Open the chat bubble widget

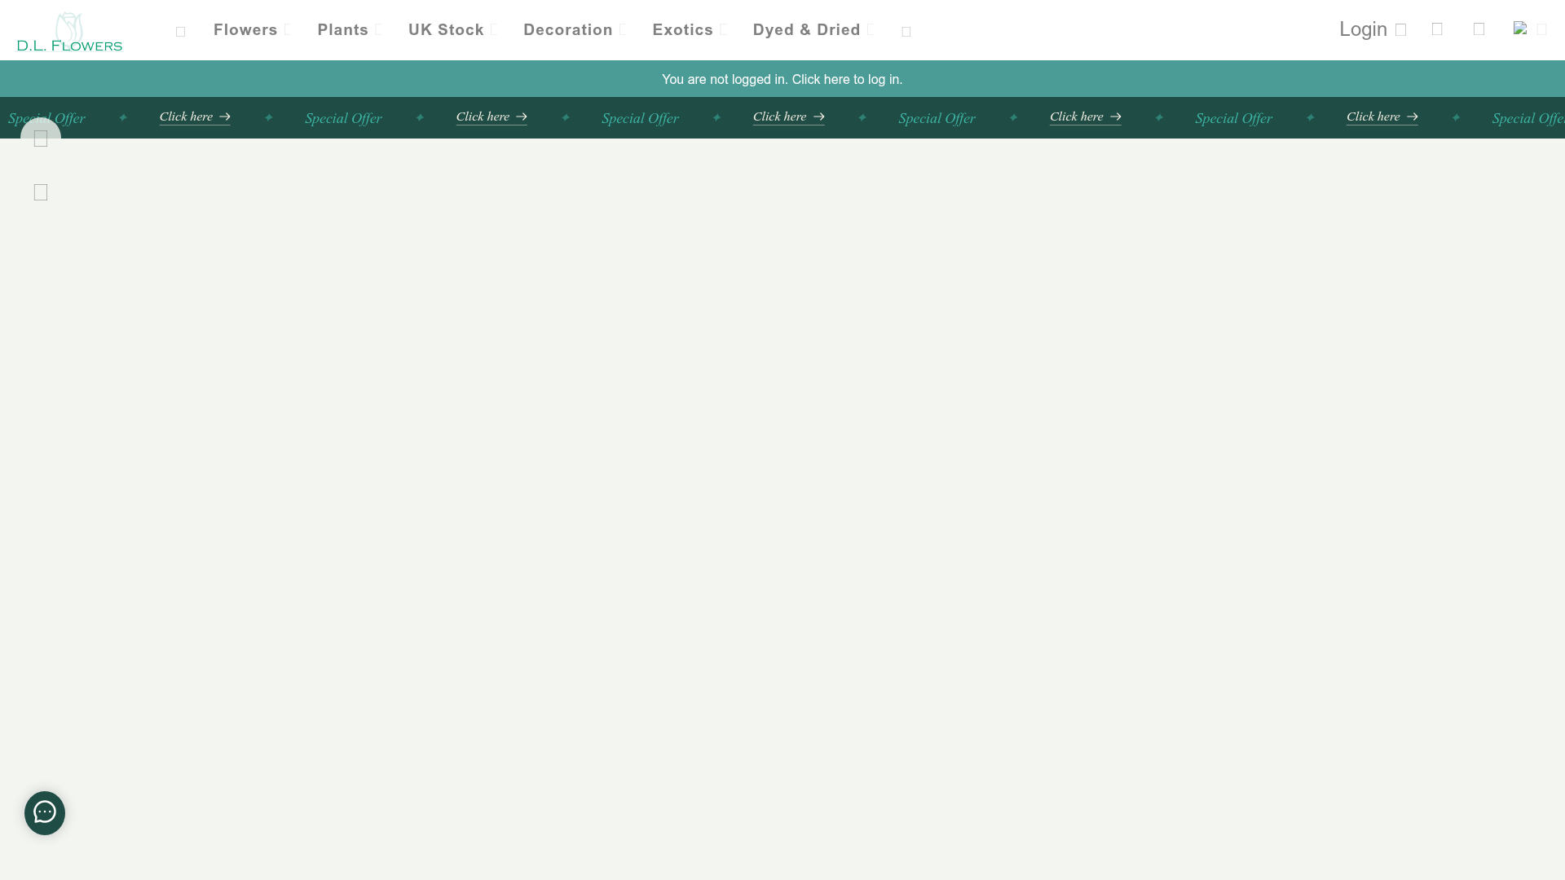point(45,813)
